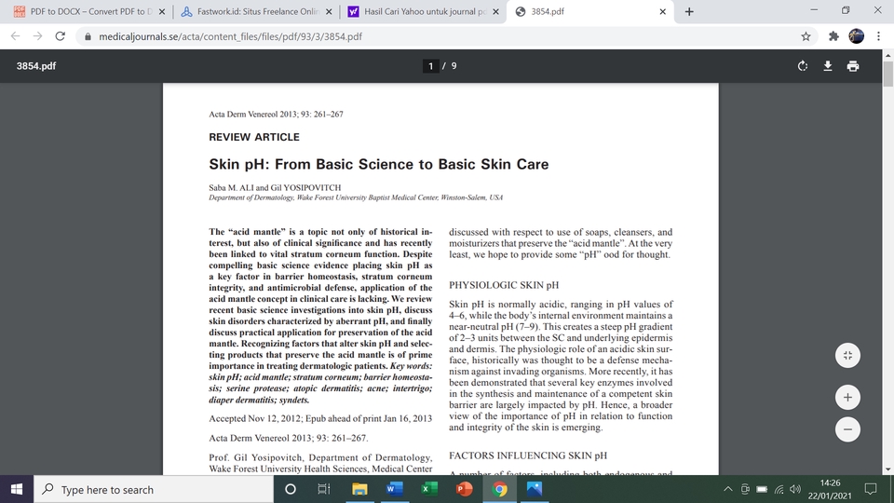894x503 pixels.
Task: Open Task View on taskbar
Action: pos(324,489)
